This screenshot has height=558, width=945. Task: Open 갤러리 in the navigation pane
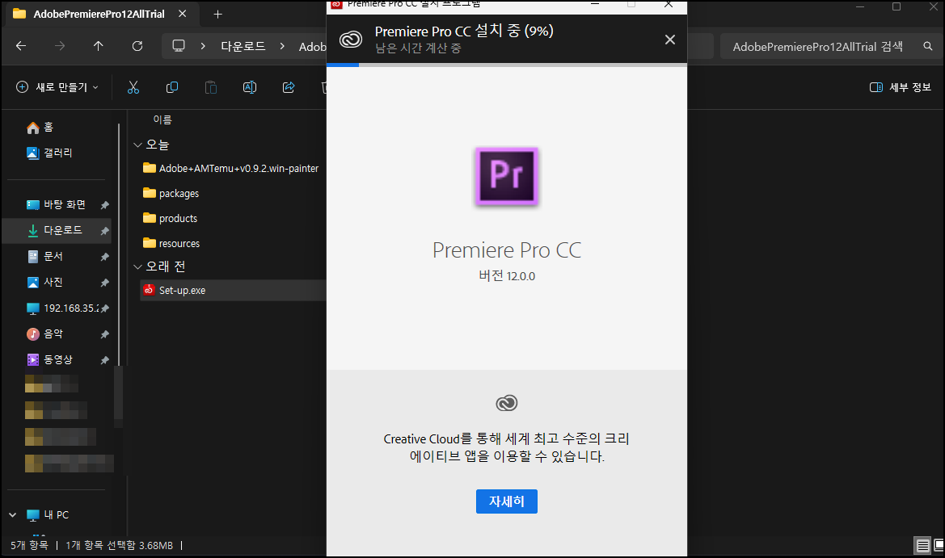pos(49,153)
